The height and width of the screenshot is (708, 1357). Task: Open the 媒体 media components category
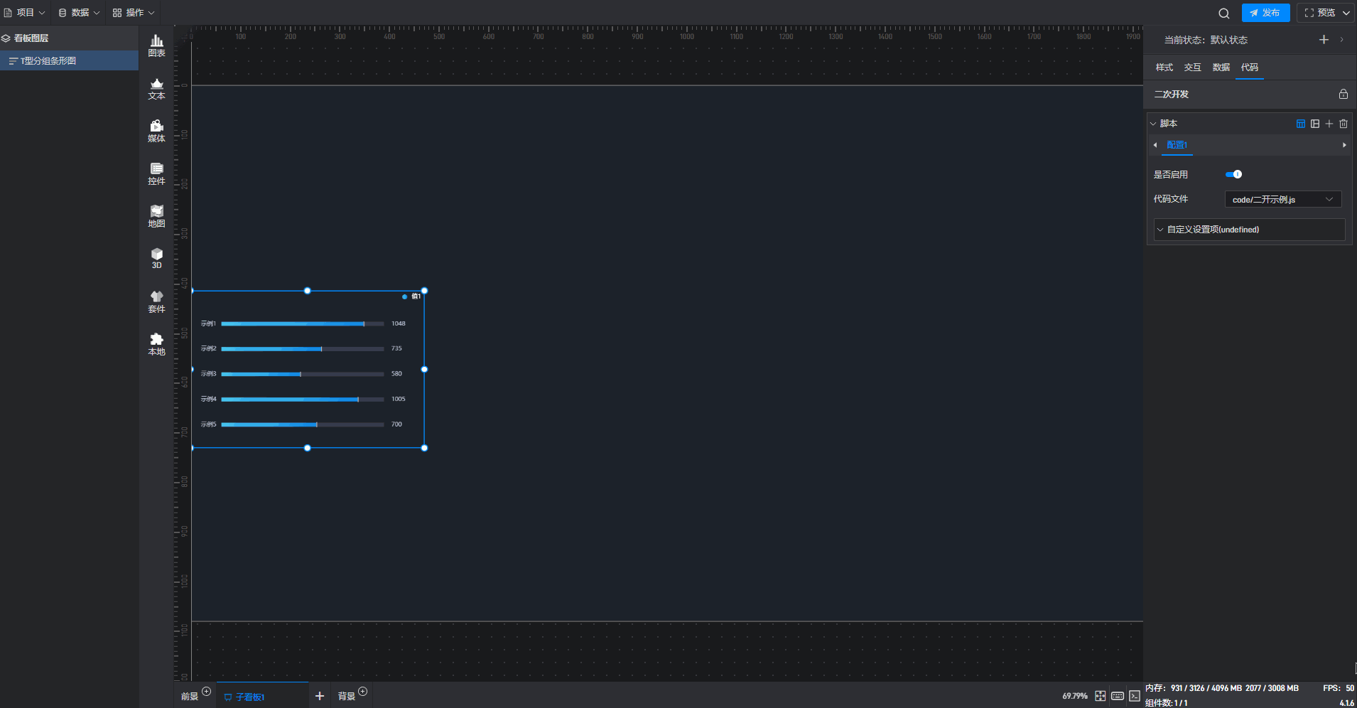(x=156, y=132)
